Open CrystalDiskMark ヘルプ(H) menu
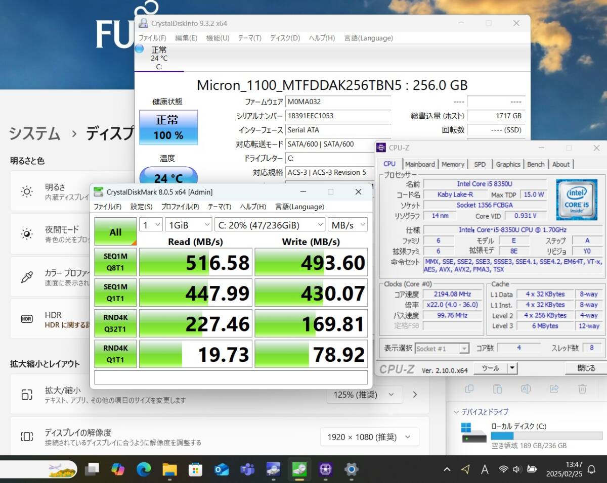Screen dimensions: 607x483 coord(253,207)
